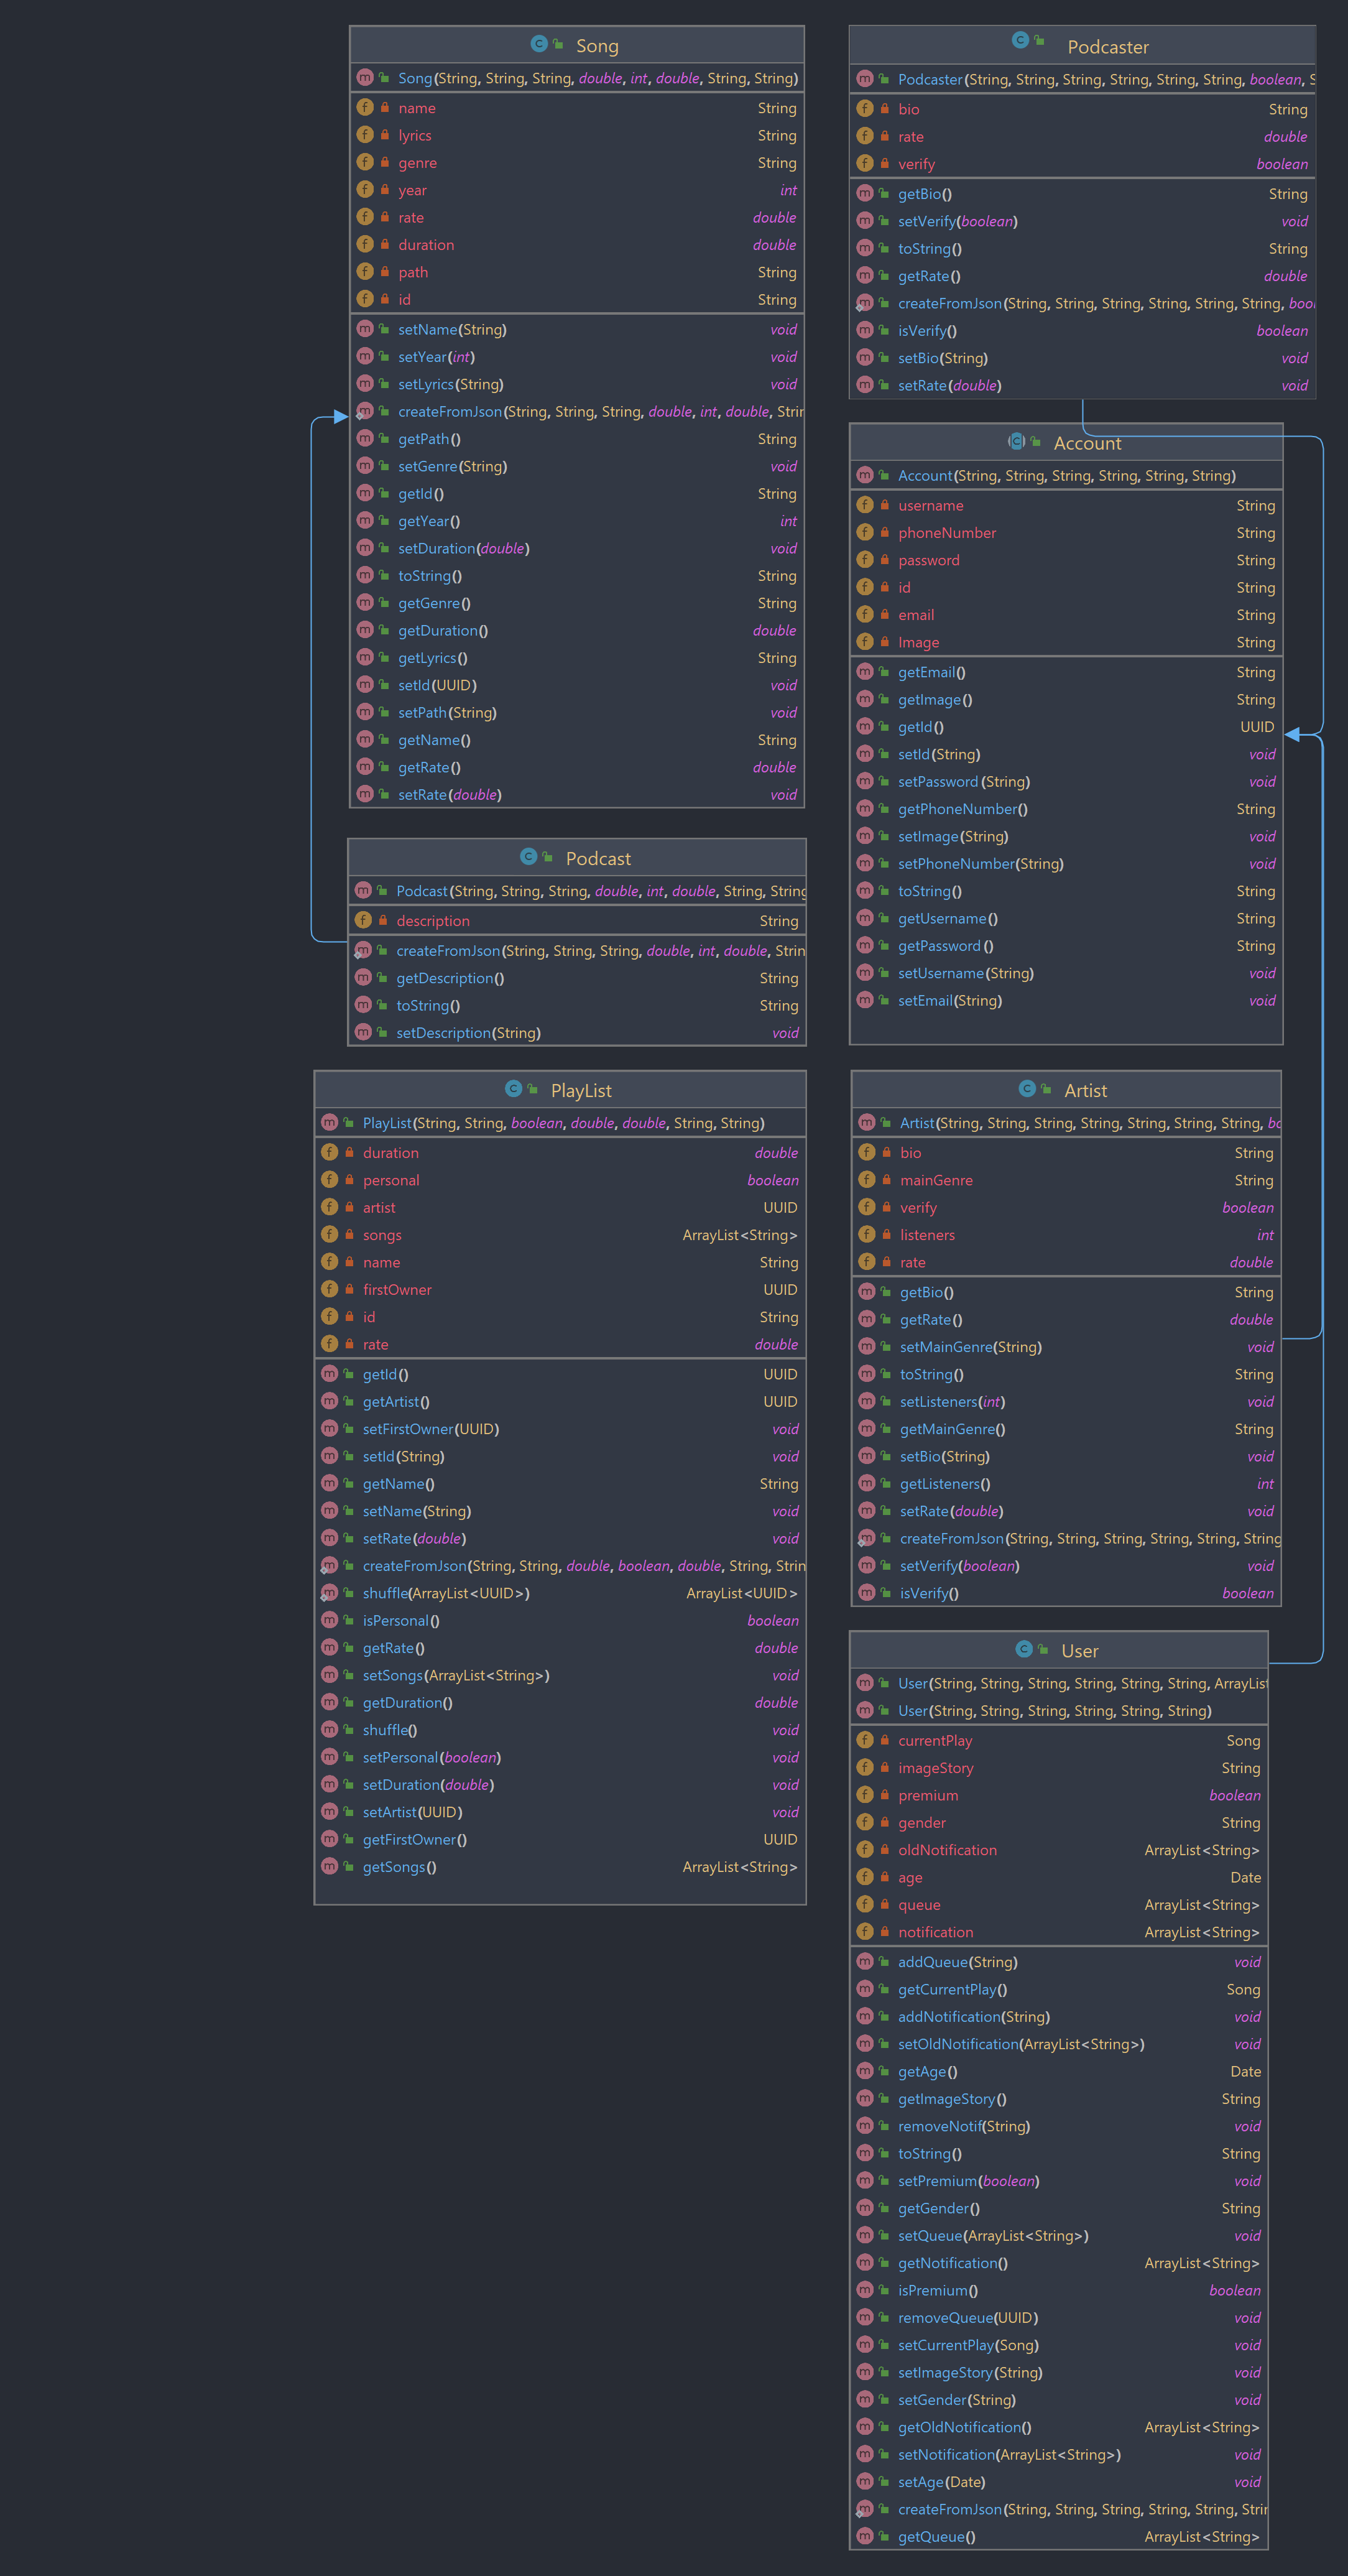Click the field icon beside currentPlay in User
This screenshot has height=2576, width=1348.
(865, 1740)
